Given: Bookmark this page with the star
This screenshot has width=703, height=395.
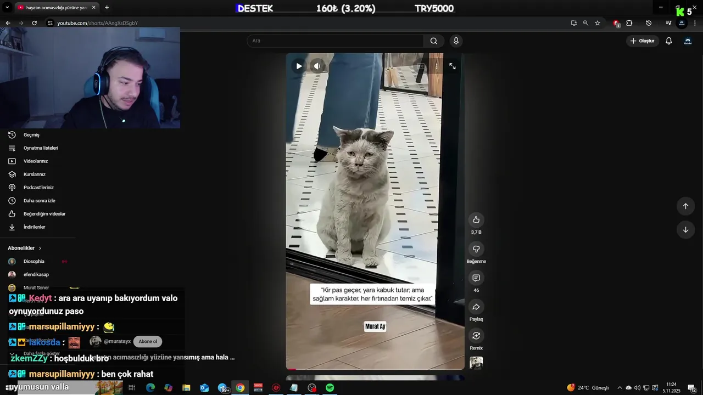Looking at the screenshot, I should [598, 23].
